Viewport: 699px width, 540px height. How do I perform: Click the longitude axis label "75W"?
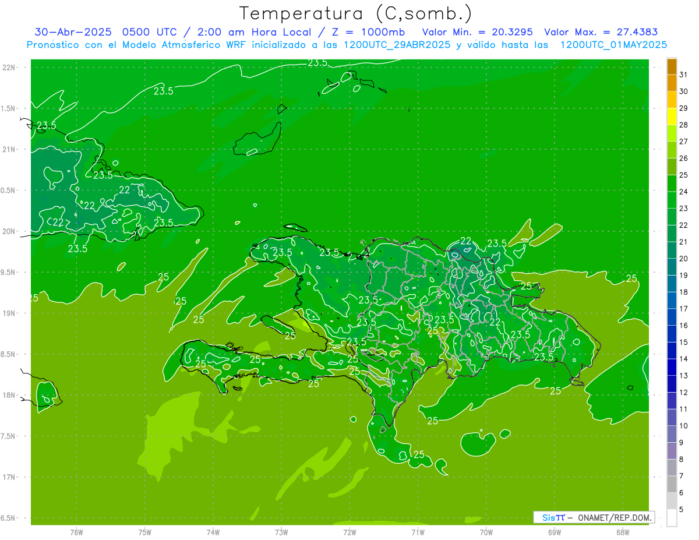(145, 532)
